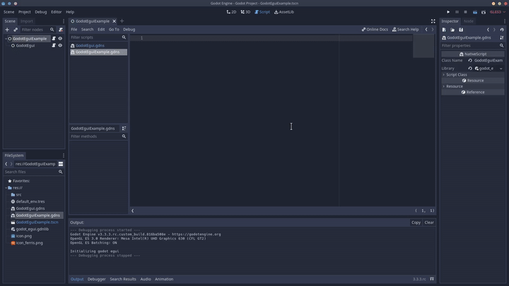The width and height of the screenshot is (509, 286).
Task: Switch to 3D workspace
Action: 246,12
